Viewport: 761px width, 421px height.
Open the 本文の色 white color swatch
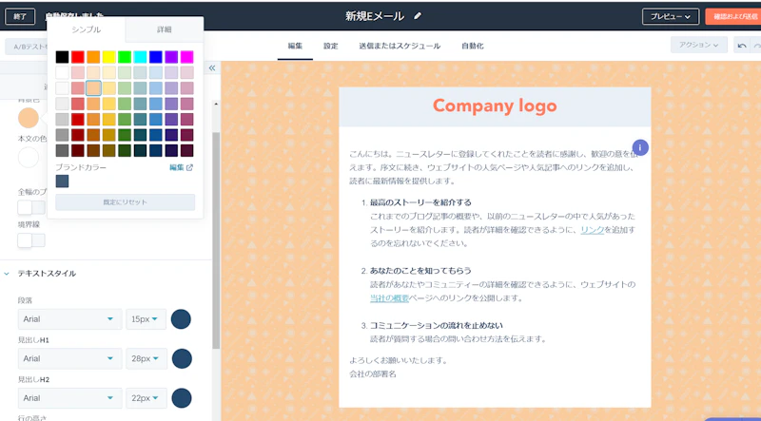click(29, 158)
